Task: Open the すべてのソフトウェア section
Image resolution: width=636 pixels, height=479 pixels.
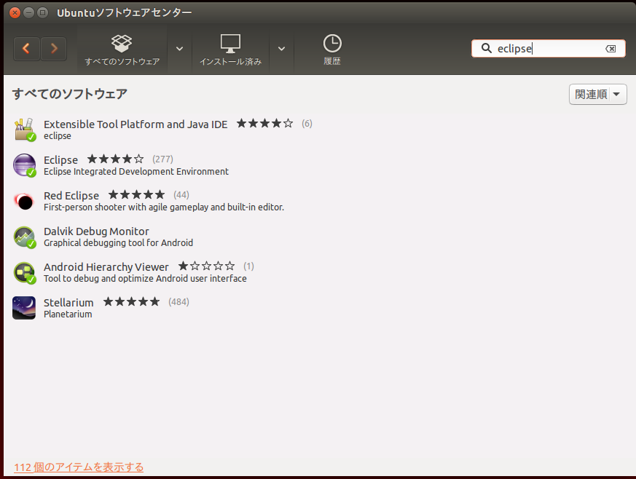Action: point(122,50)
